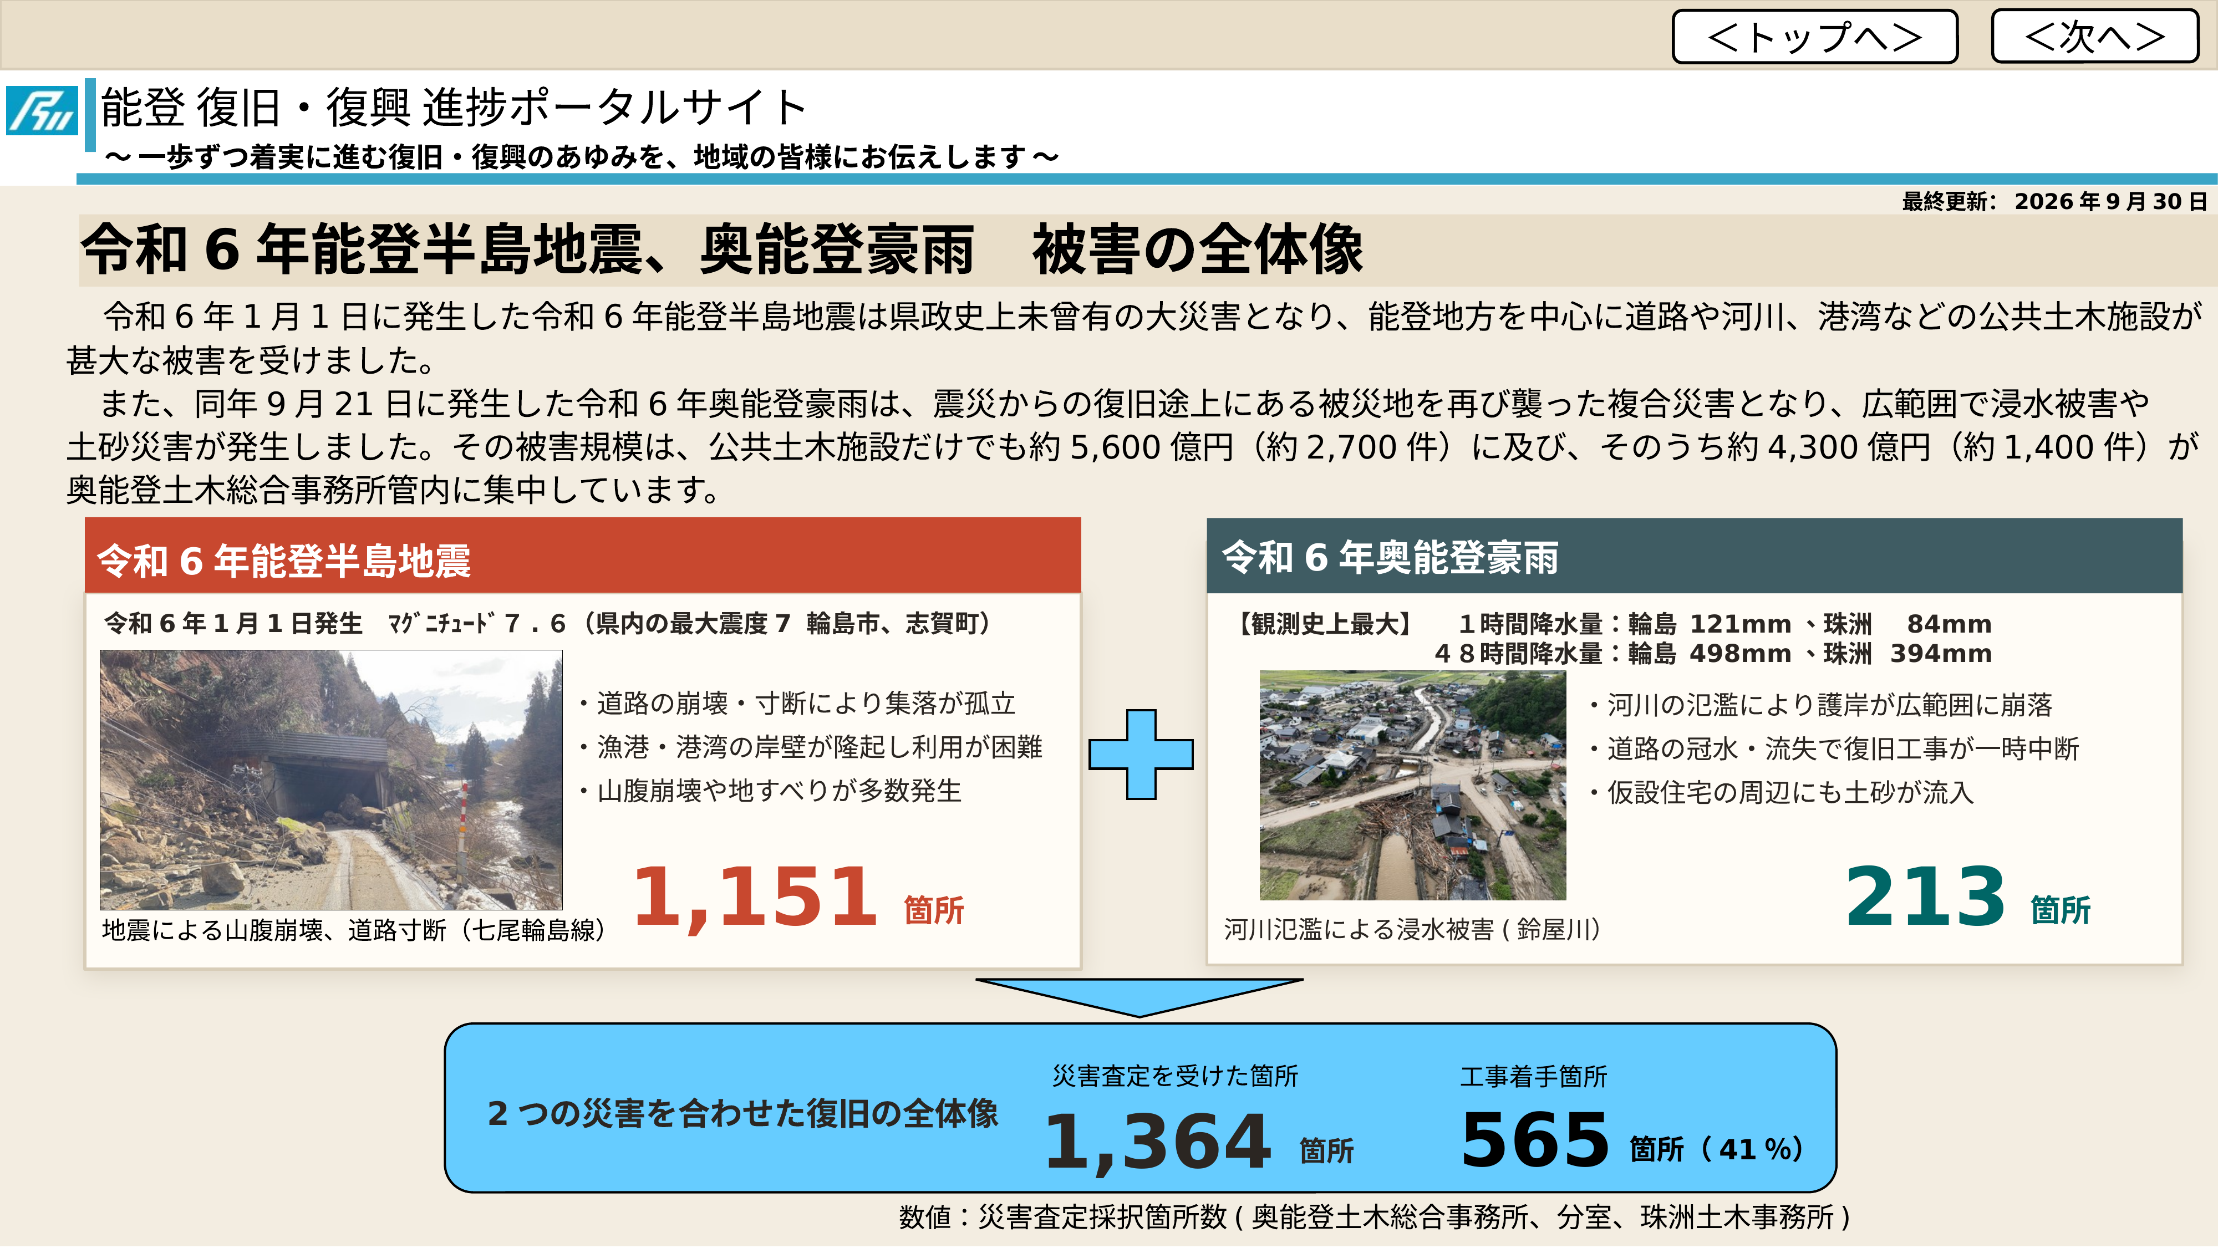Click the 災害査定を受けた箇所 label

point(1174,1076)
